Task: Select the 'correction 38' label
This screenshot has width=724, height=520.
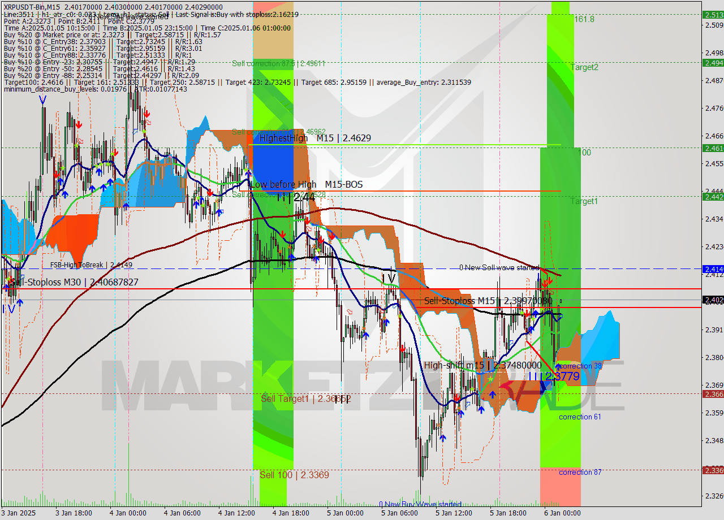Action: point(580,366)
